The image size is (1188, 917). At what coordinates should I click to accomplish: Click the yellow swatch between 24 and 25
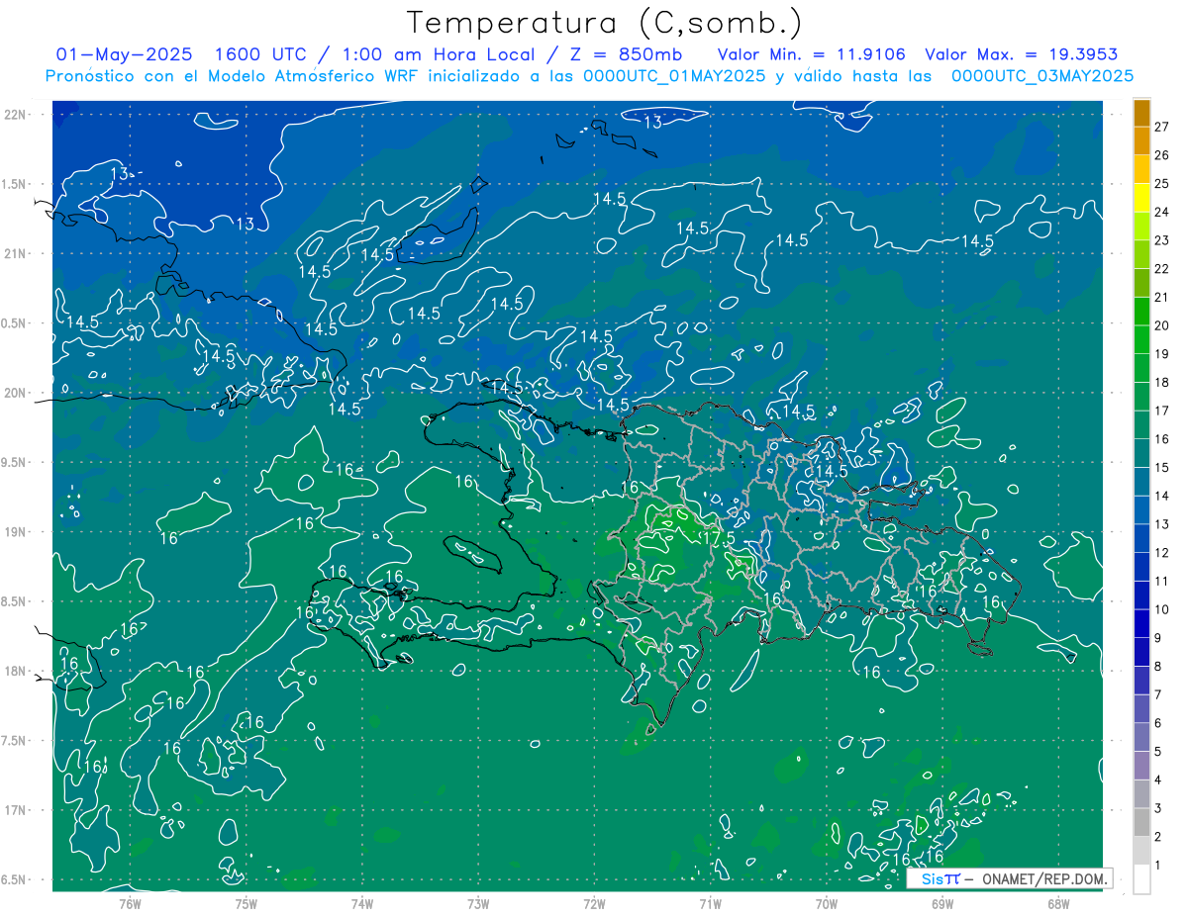click(x=1141, y=198)
